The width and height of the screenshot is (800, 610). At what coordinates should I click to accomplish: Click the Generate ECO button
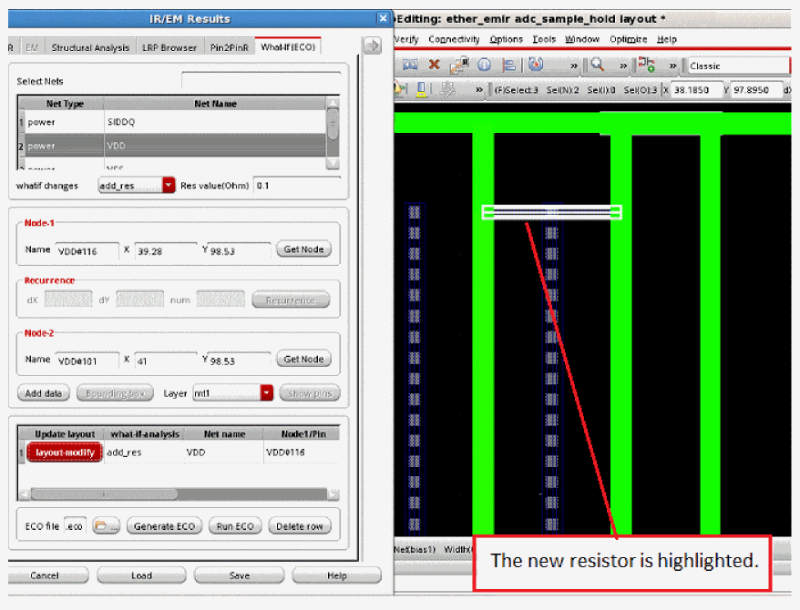coord(163,526)
